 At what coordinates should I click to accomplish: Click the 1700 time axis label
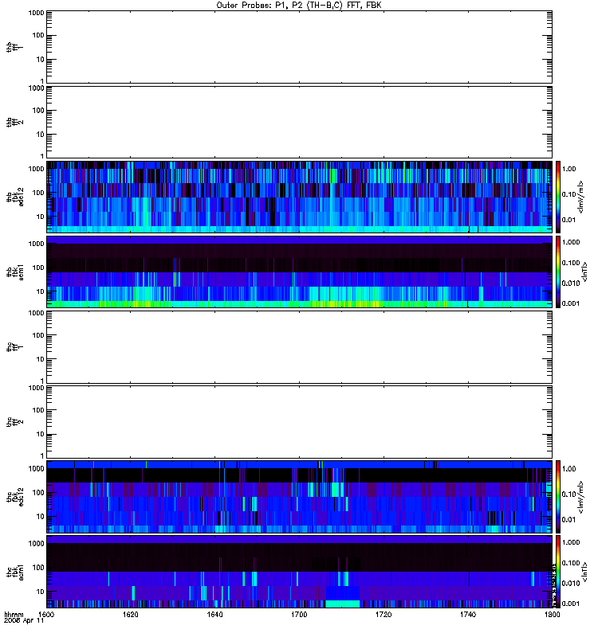coord(299,614)
